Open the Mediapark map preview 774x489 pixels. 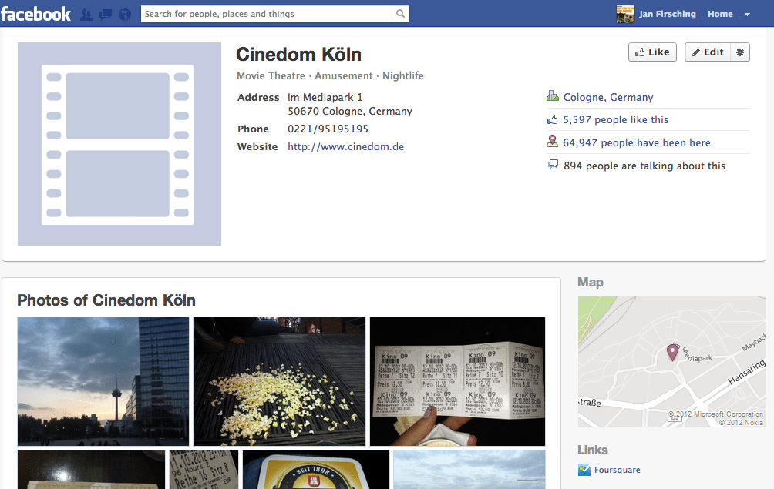671,362
